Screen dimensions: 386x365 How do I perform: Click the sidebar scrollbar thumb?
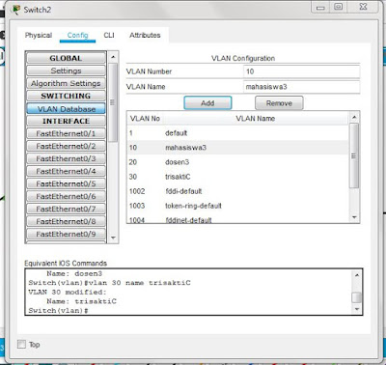(x=113, y=102)
